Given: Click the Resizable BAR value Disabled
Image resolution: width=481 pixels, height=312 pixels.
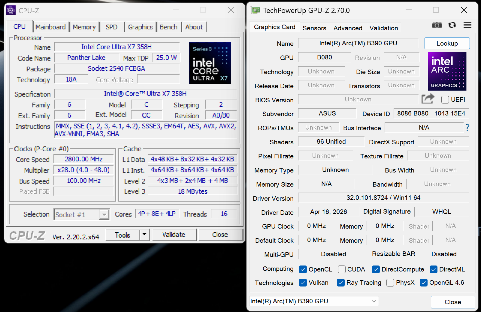Looking at the screenshot, I should click(444, 254).
